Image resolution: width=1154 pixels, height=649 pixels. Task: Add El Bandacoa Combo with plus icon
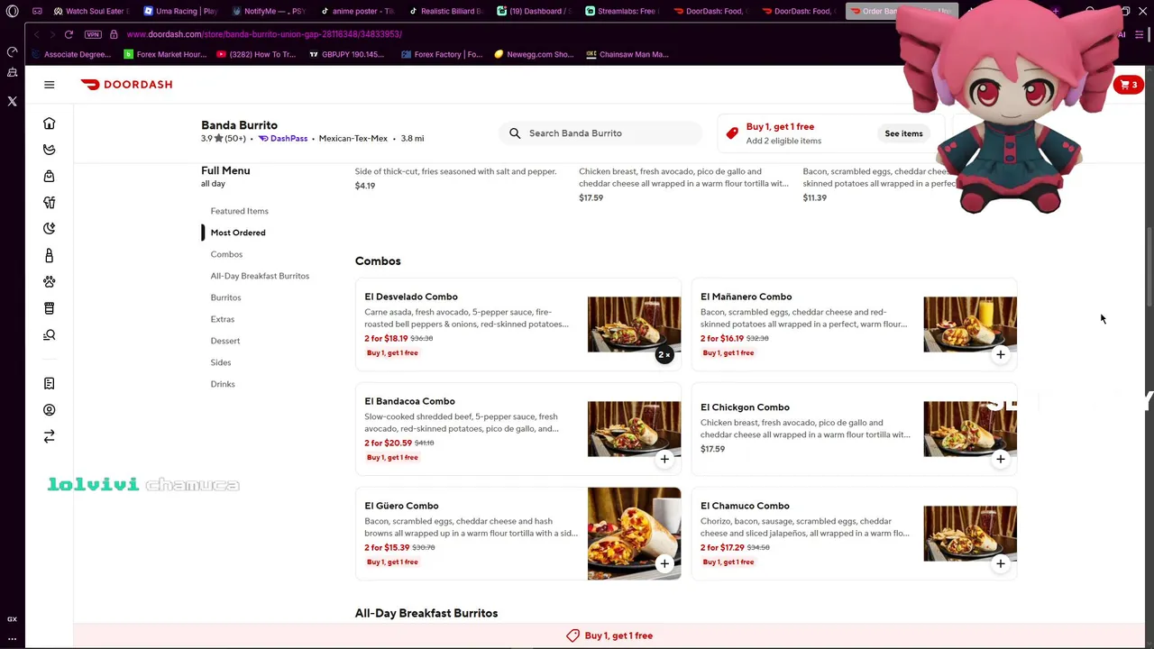point(664,460)
